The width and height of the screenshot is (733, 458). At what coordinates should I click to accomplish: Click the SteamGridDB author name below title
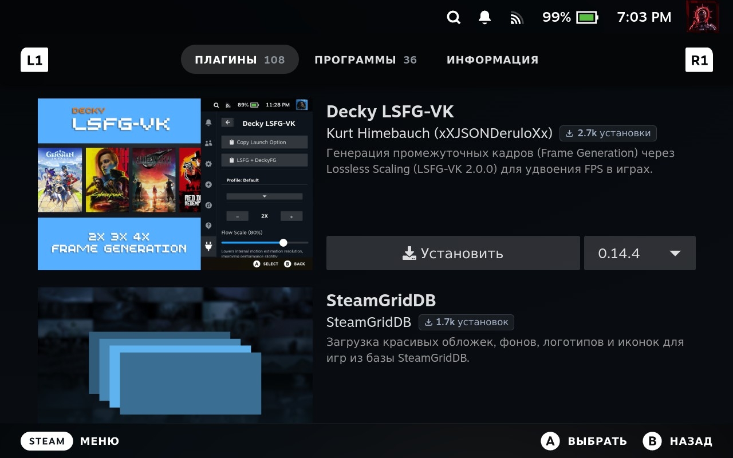(369, 322)
